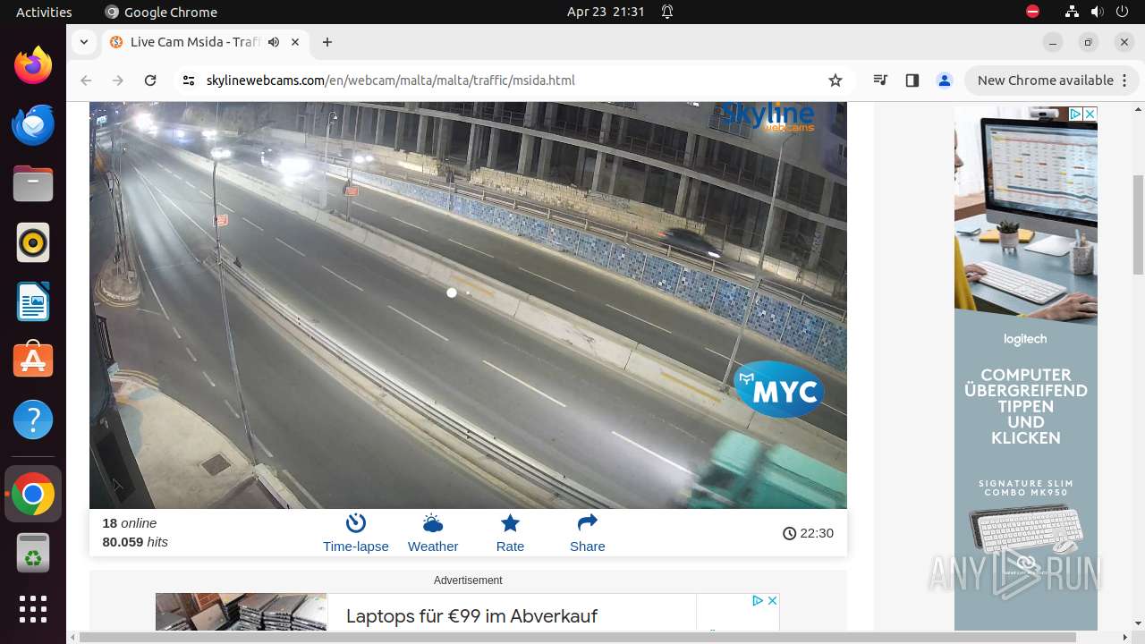Screen dimensions: 1145x644
Task: Open the system volume indicator
Action: [1097, 12]
